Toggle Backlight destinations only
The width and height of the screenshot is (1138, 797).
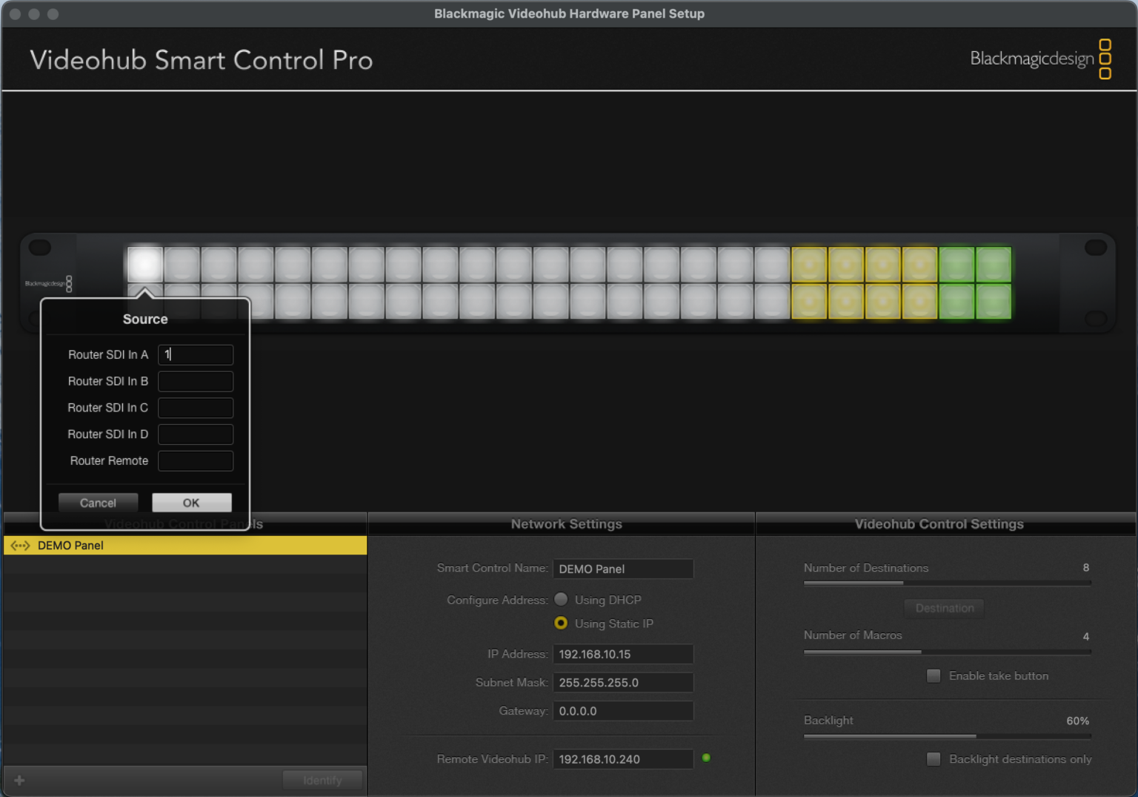click(x=934, y=759)
